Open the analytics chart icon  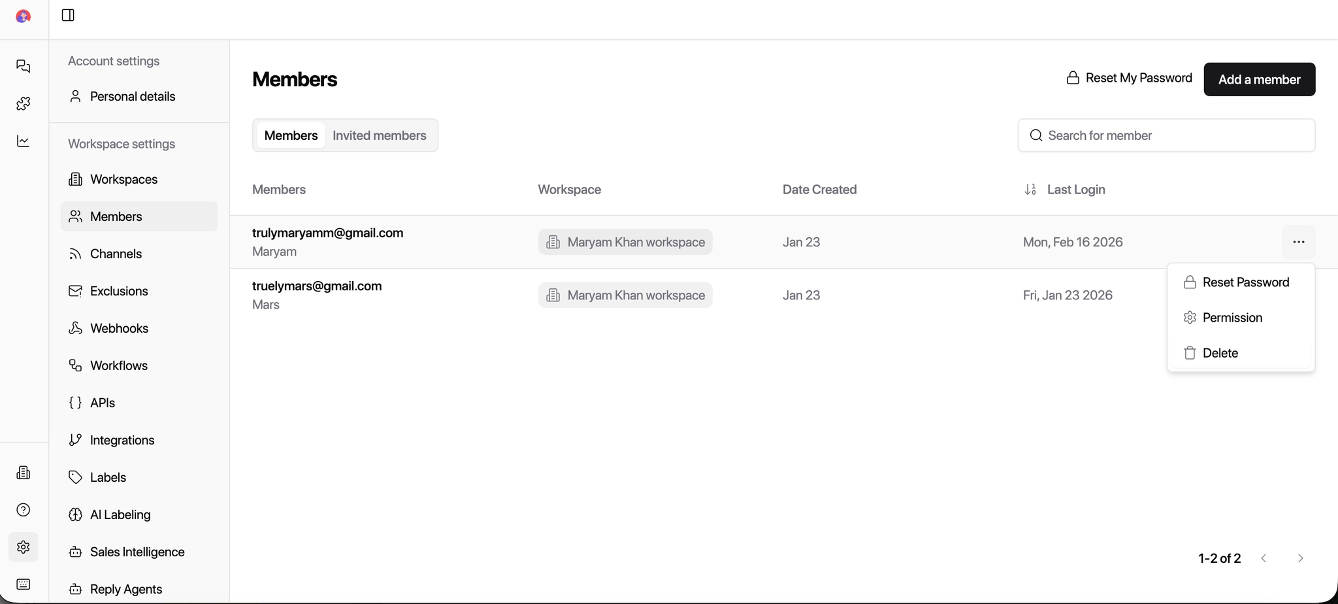click(24, 141)
